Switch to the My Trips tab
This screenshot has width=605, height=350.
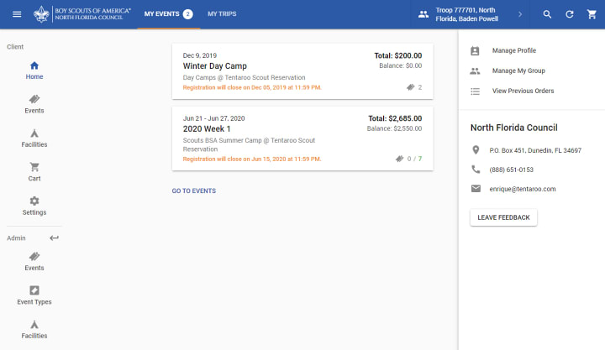(222, 14)
